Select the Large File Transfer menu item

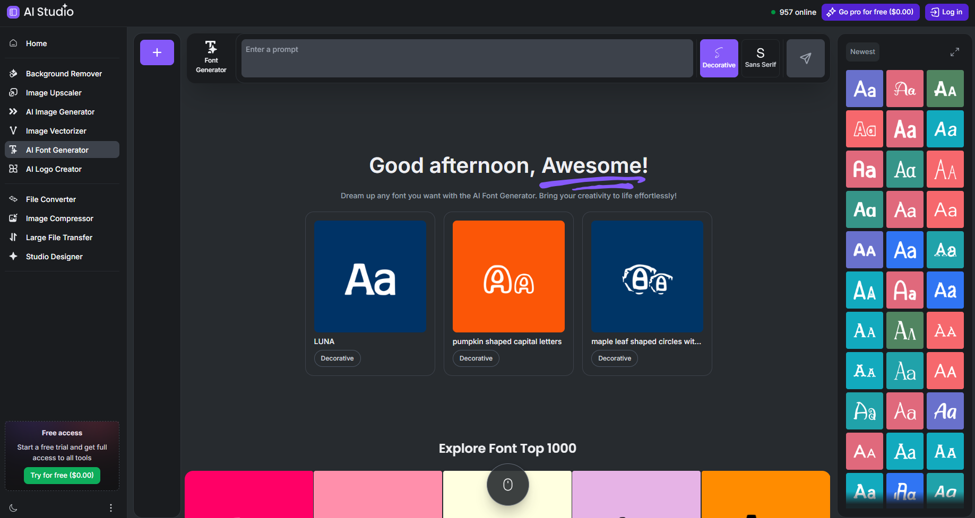58,237
